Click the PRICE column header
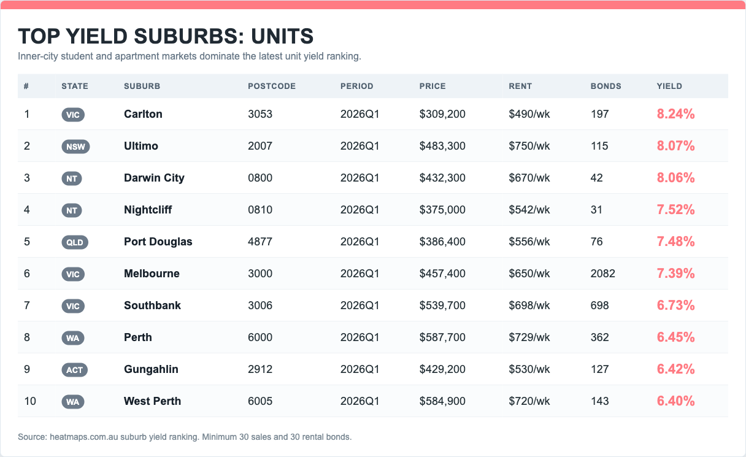746x457 pixels. (433, 86)
